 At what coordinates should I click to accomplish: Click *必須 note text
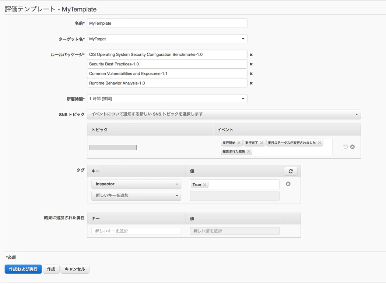coord(11,257)
